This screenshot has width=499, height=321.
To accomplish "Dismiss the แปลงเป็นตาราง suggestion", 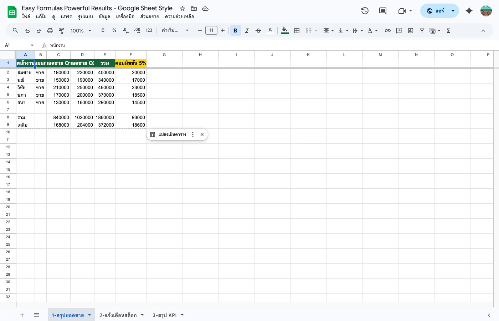I will coord(202,134).
